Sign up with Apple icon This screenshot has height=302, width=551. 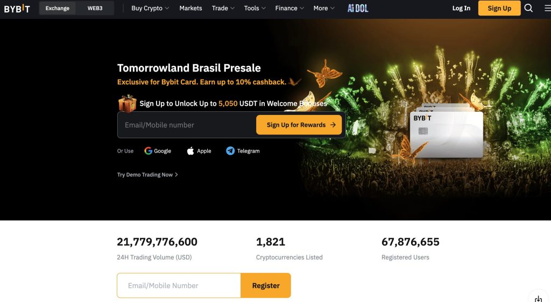pyautogui.click(x=190, y=151)
